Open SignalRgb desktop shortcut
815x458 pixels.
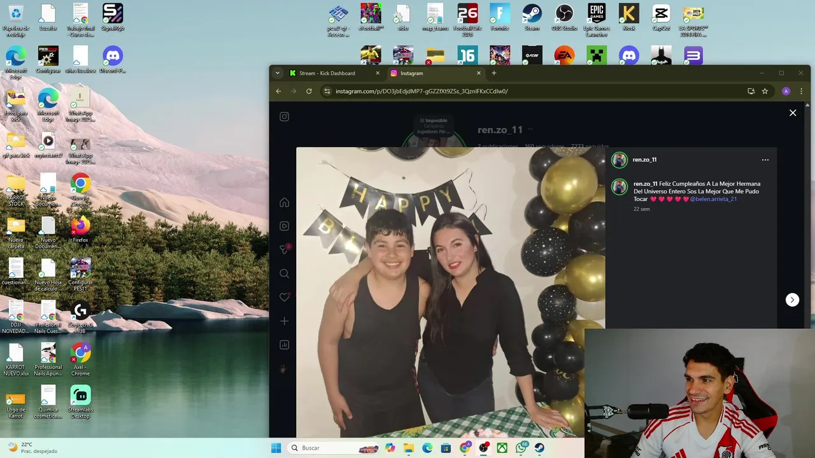coord(113,17)
